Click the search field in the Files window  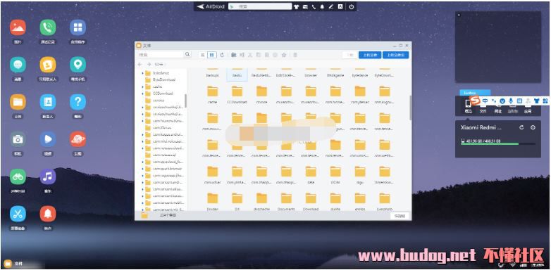click(161, 55)
